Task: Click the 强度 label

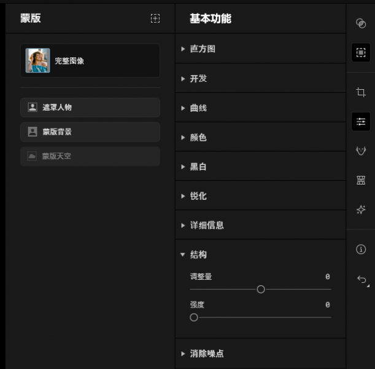Action: 197,305
